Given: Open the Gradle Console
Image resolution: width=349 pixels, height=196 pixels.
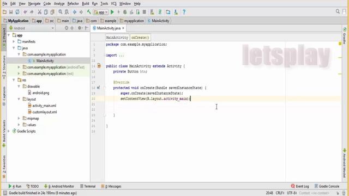Looking at the screenshot, I should click(x=327, y=186).
